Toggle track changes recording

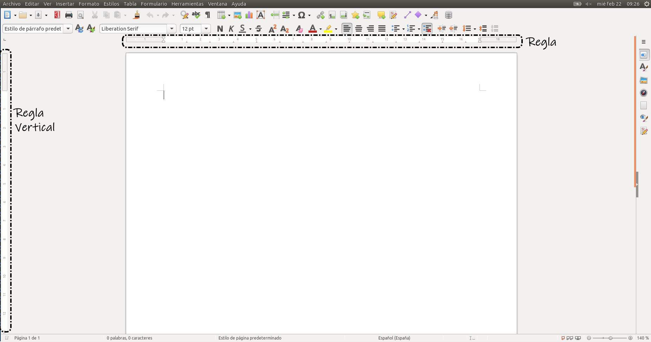tap(393, 15)
